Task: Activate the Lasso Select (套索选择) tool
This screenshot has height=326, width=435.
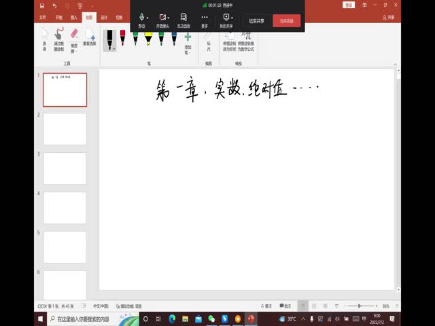Action: (90, 37)
